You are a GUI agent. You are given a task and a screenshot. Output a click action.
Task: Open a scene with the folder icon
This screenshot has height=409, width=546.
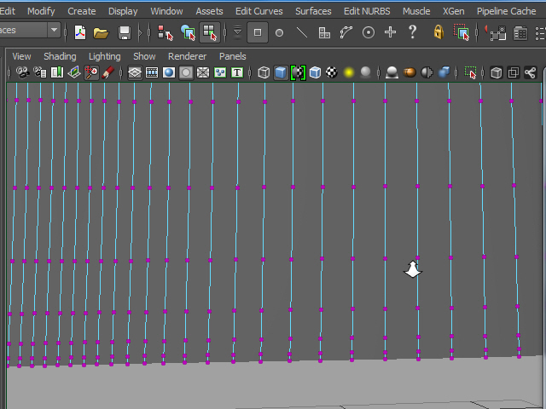coord(101,32)
